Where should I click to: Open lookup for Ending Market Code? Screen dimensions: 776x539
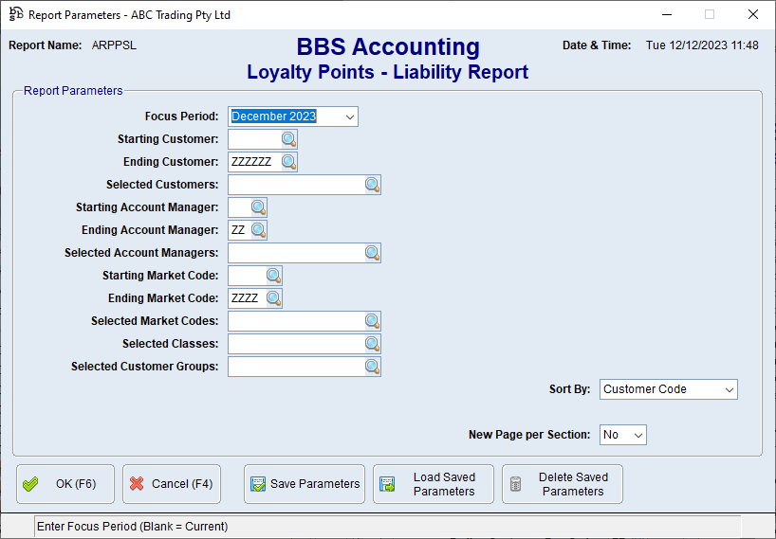(x=273, y=298)
